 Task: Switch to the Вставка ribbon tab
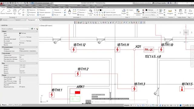tap(9, 7)
